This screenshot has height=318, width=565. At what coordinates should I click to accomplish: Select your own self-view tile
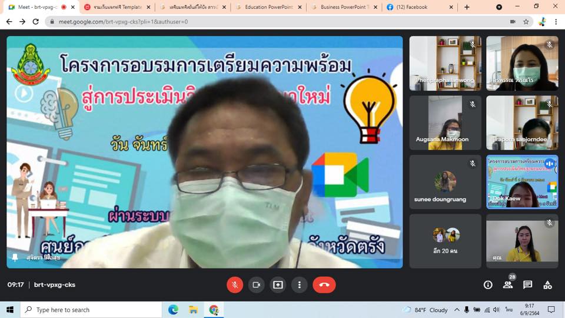point(522,241)
